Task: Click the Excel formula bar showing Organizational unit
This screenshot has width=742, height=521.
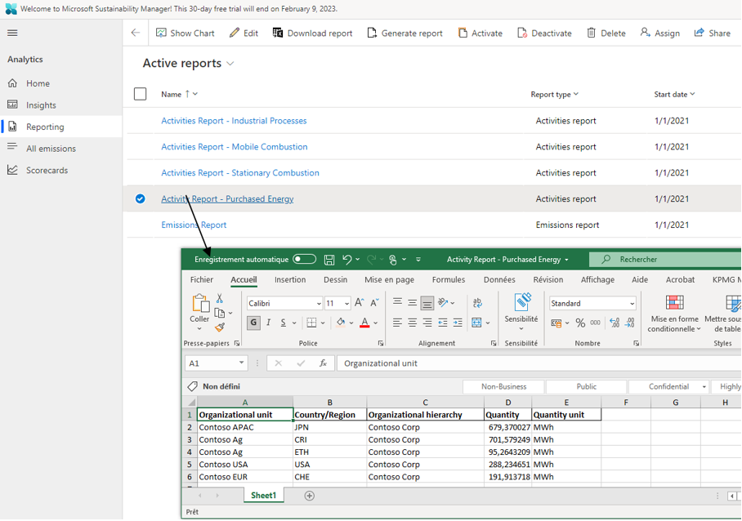Action: click(x=539, y=363)
